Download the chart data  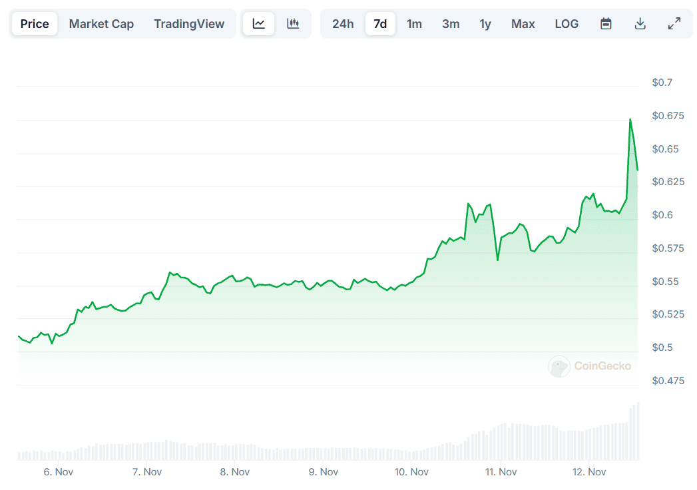(x=640, y=24)
